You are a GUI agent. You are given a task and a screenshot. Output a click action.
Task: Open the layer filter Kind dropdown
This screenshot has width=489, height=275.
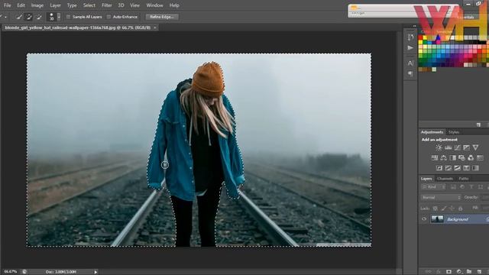433,186
